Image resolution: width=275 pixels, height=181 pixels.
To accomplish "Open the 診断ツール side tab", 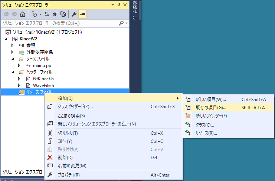I will [x=135, y=12].
